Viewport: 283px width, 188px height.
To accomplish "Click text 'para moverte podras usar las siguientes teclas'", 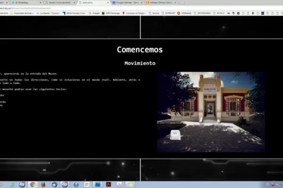I will click(x=33, y=89).
